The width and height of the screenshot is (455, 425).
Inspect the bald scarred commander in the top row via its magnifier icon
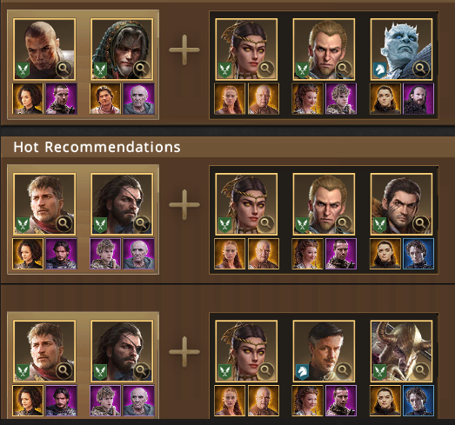(x=64, y=69)
